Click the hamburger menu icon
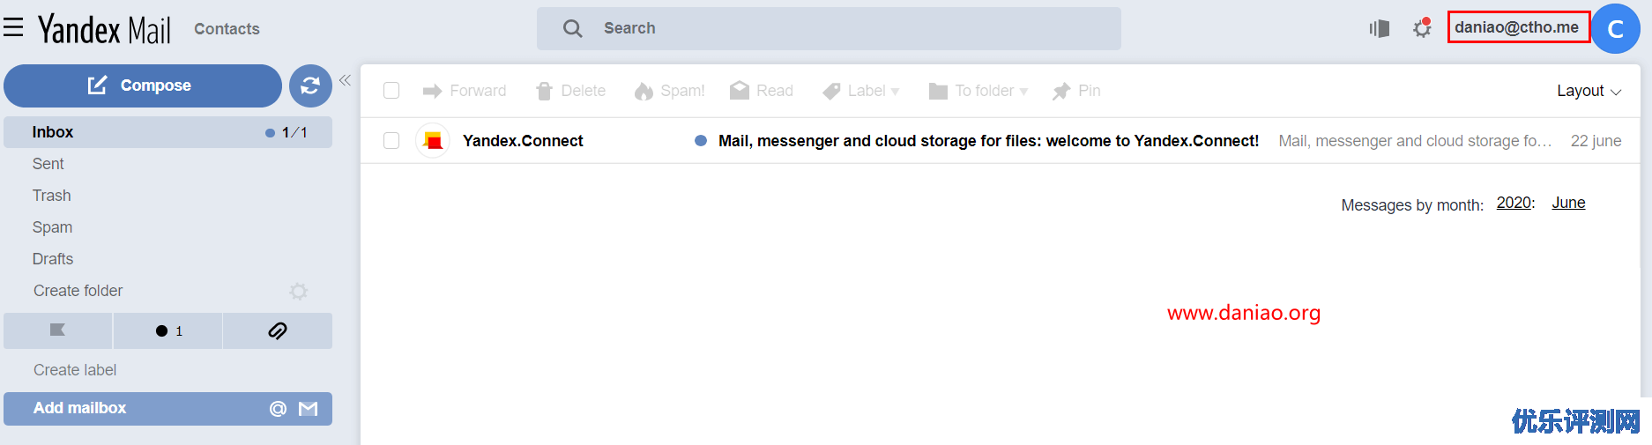The width and height of the screenshot is (1652, 445). coord(13,28)
